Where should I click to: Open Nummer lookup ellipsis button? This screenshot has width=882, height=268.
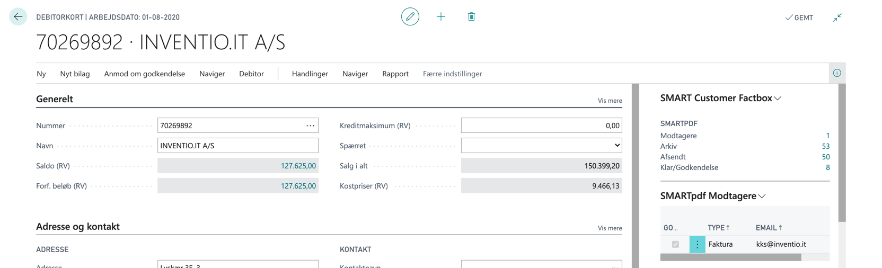[x=310, y=126]
